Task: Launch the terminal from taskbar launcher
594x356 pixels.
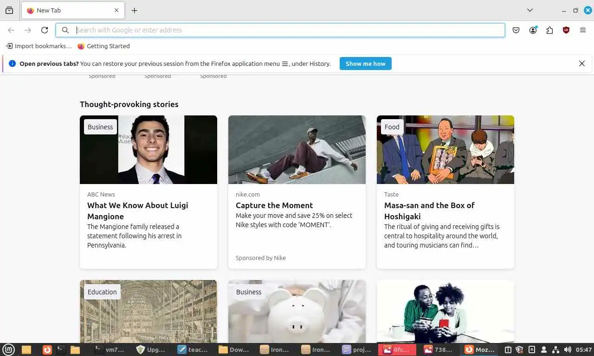Action: [x=61, y=350]
